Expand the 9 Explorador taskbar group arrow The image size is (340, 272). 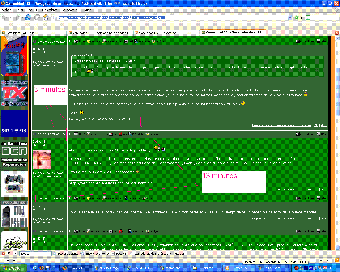pyautogui.click(x=221, y=268)
